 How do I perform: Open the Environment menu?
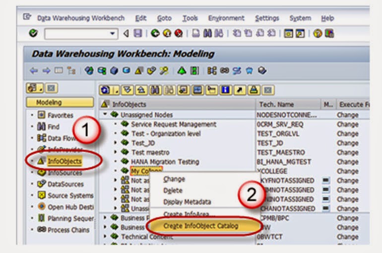coord(226,18)
